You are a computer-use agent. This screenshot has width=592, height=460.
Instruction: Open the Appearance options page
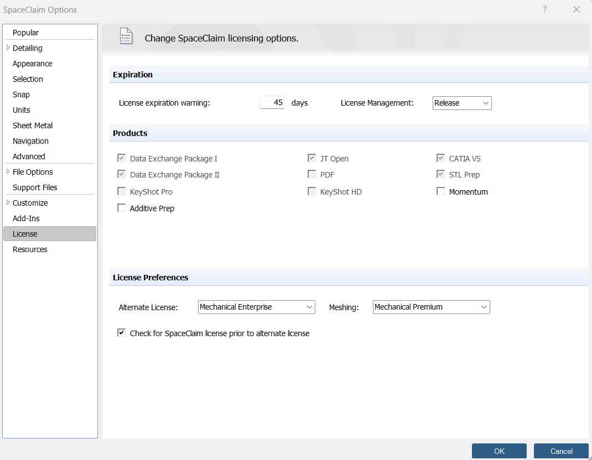pyautogui.click(x=33, y=64)
